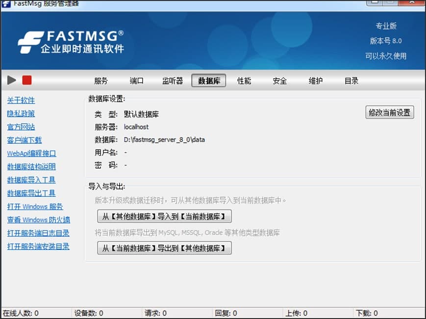This screenshot has width=426, height=319.
Task: Open the 端口 tab
Action: (x=136, y=81)
